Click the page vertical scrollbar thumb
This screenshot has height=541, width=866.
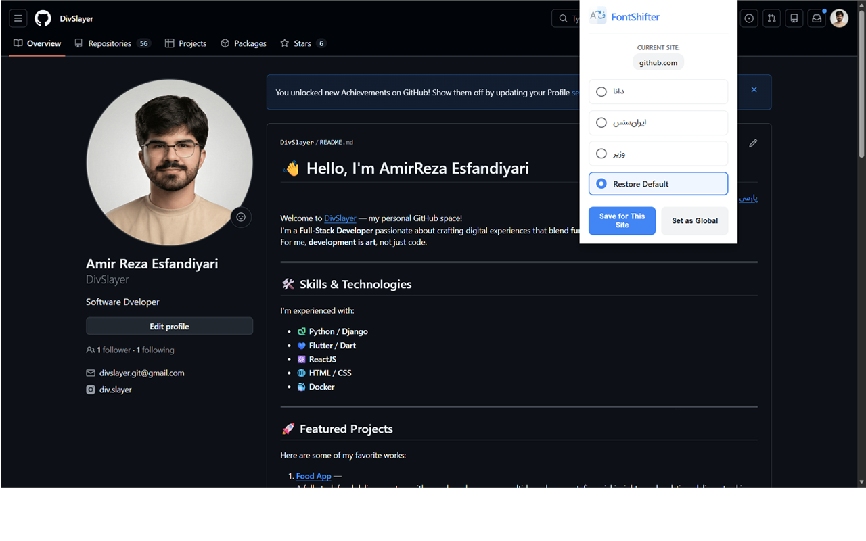click(861, 85)
